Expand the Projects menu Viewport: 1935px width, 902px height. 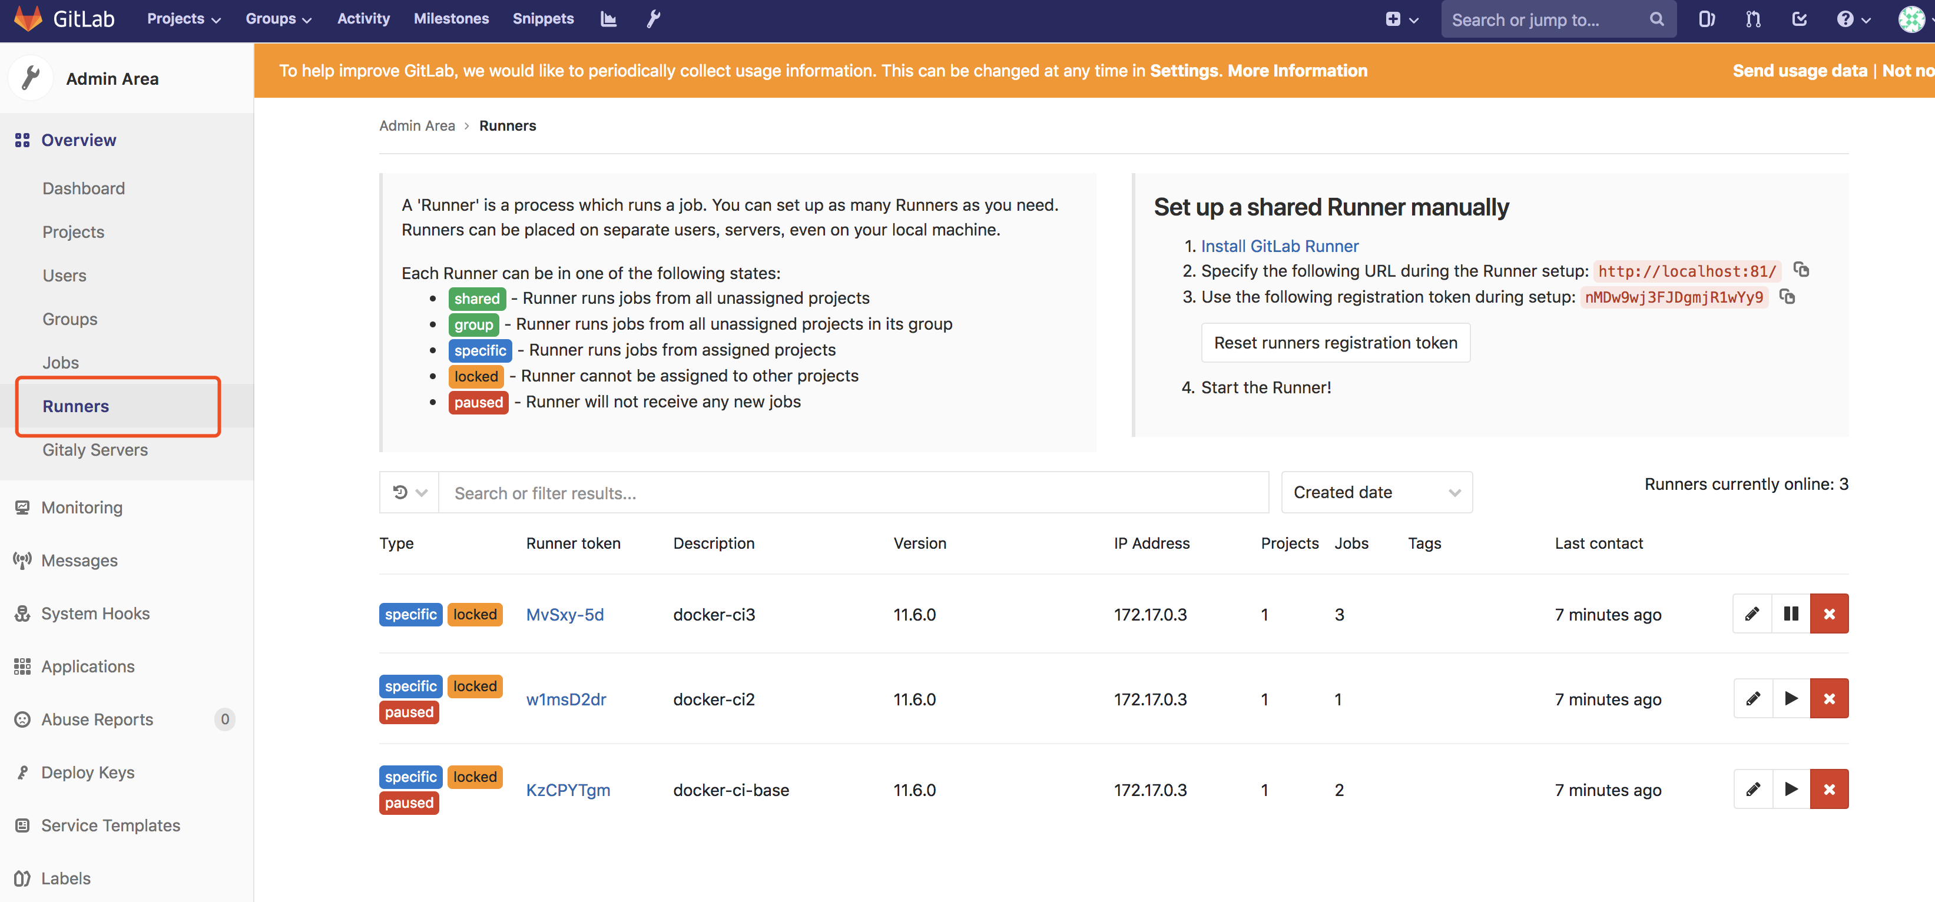(183, 19)
